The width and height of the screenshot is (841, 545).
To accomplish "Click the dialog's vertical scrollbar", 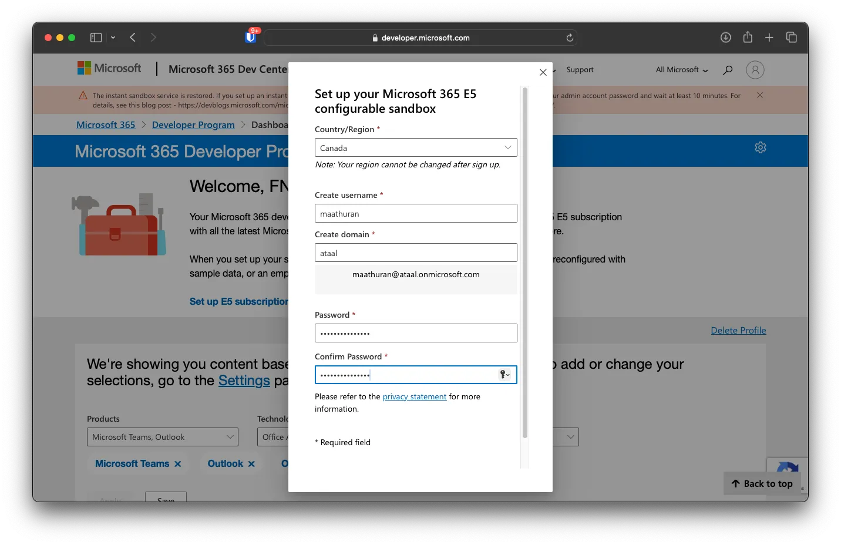I will point(525,263).
